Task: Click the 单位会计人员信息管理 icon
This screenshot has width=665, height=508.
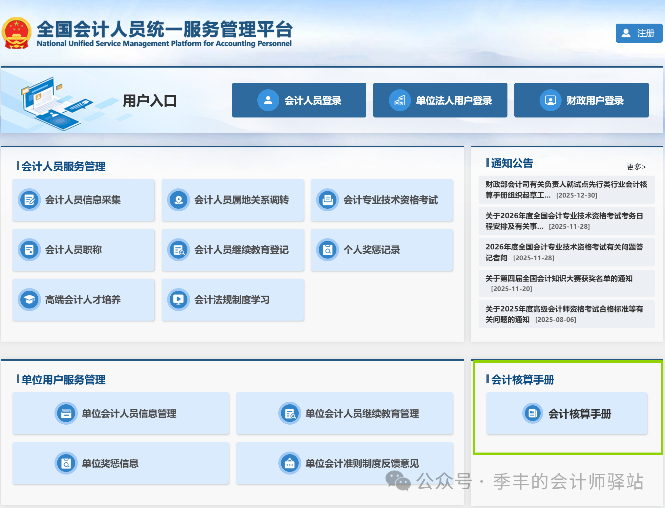Action: pyautogui.click(x=66, y=413)
